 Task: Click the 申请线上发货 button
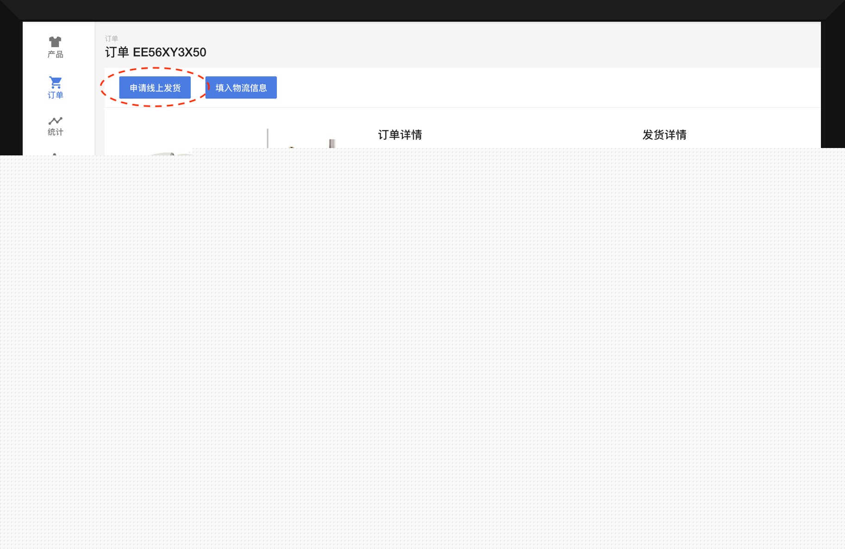click(155, 88)
